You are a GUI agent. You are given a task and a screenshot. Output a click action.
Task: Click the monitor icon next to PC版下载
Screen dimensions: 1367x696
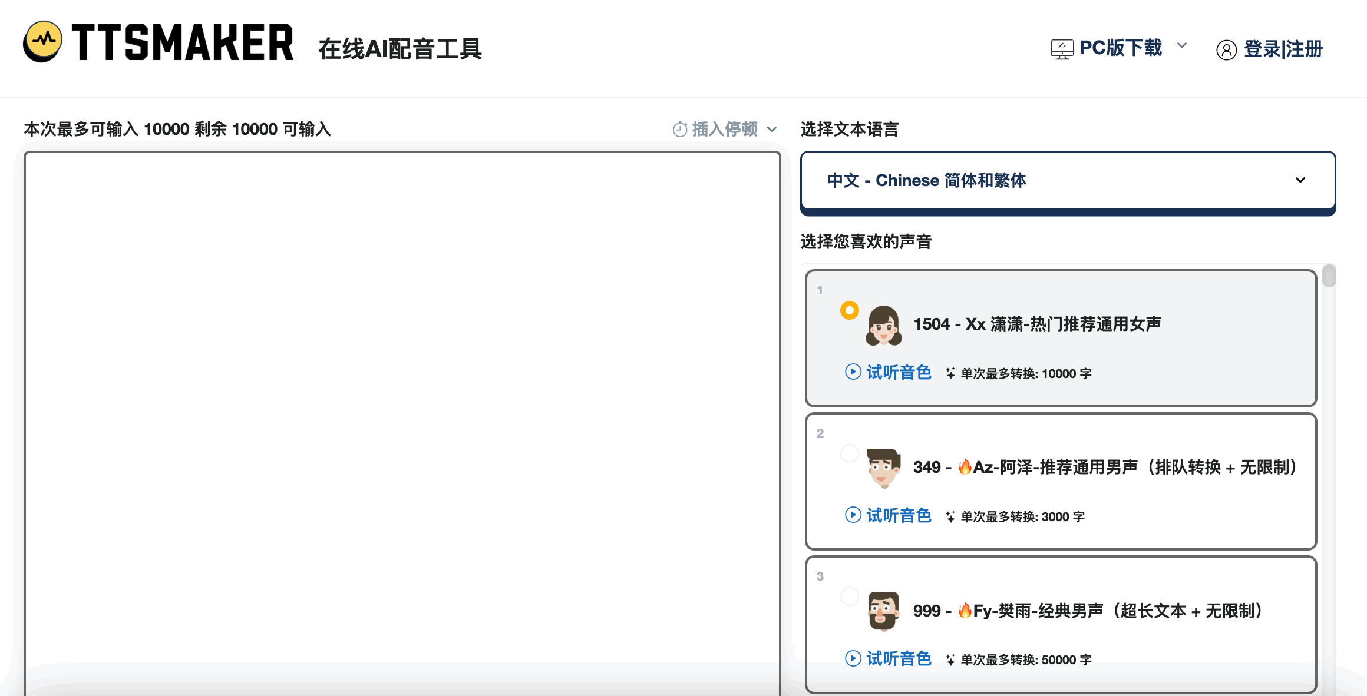pos(1062,47)
